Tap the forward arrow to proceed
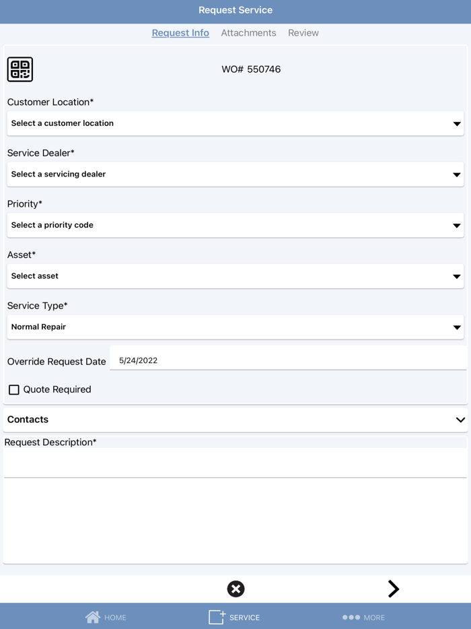Image resolution: width=471 pixels, height=629 pixels. [394, 589]
